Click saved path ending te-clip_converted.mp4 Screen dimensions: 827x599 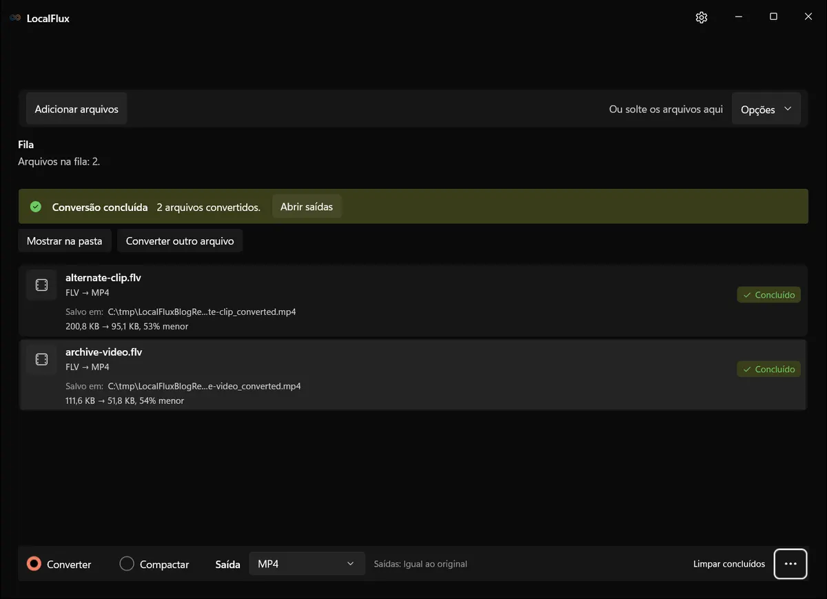tap(202, 312)
